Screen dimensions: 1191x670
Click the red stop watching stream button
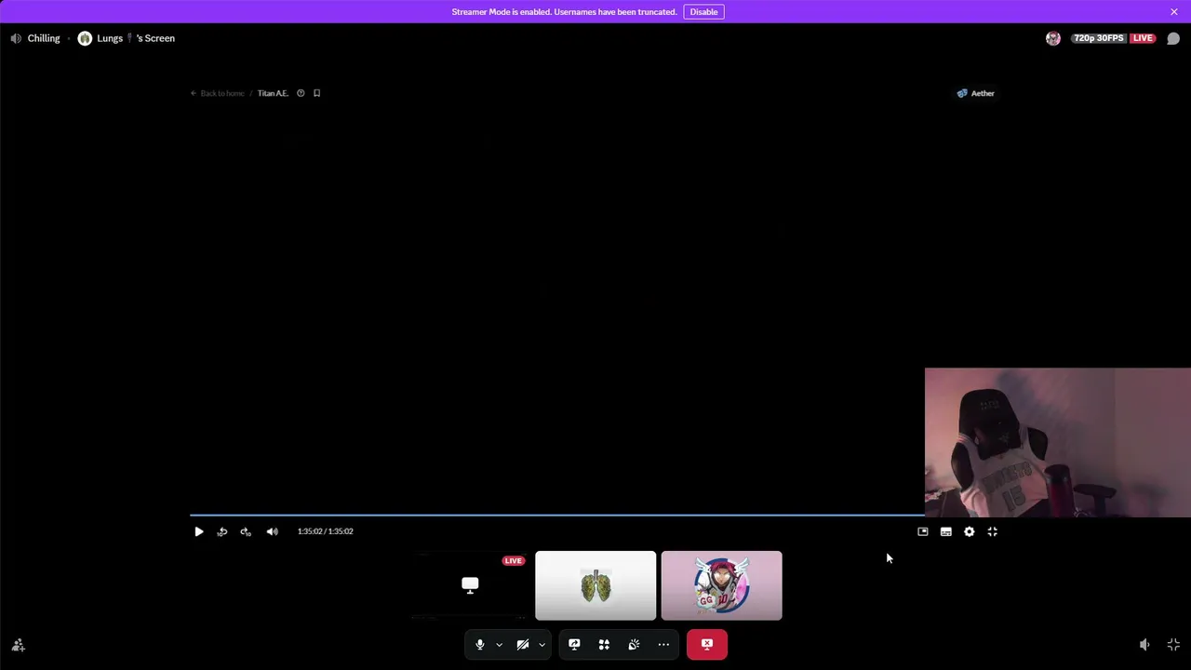pyautogui.click(x=707, y=644)
